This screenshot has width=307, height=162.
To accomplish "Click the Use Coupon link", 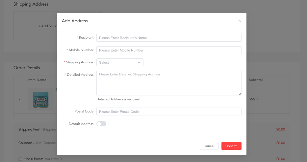I will point(46,143).
